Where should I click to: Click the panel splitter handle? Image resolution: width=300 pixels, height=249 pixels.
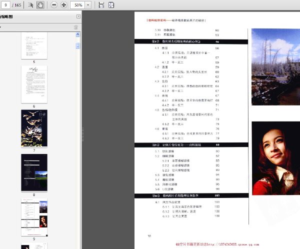pyautogui.click(x=83, y=134)
